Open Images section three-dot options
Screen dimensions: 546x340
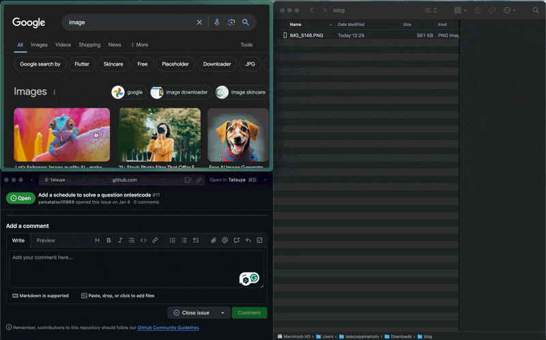point(54,92)
